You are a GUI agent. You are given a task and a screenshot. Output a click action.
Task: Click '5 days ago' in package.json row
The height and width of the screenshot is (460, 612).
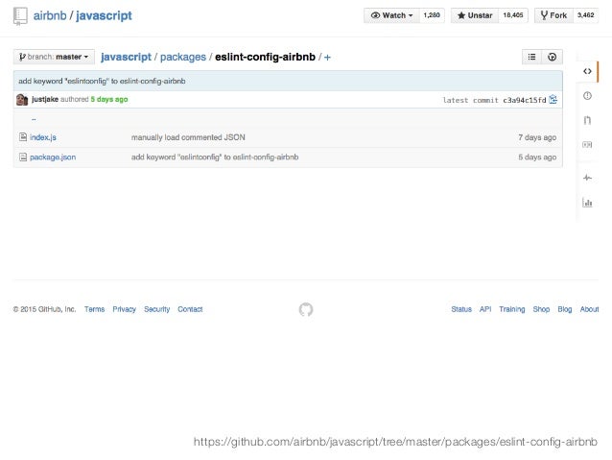pyautogui.click(x=537, y=157)
